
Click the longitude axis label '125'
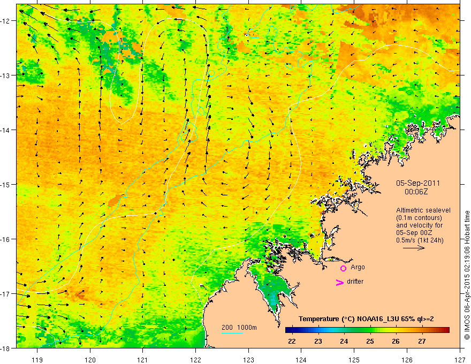coord(354,360)
